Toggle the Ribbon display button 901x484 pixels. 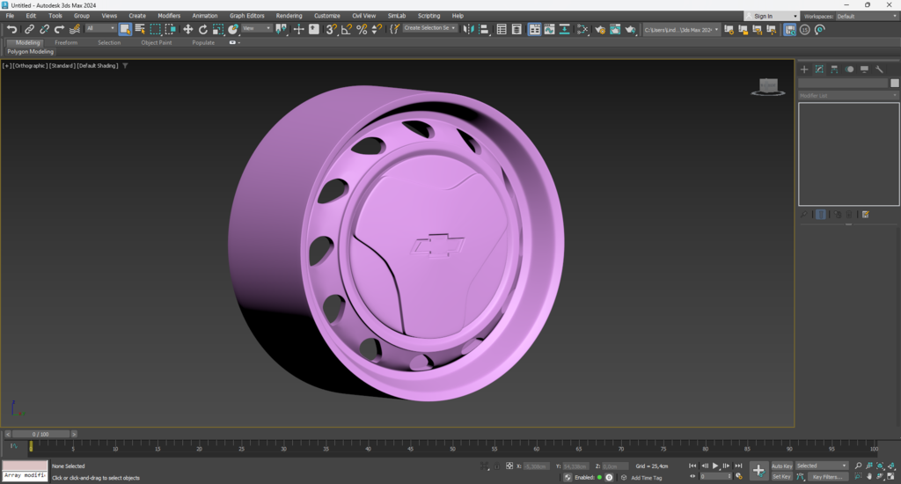tap(534, 29)
